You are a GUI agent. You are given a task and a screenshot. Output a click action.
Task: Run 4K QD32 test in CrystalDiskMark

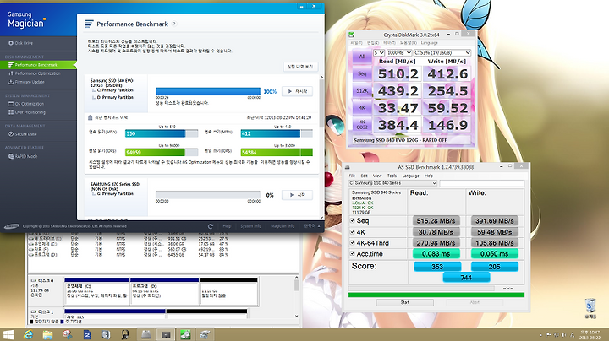(362, 125)
